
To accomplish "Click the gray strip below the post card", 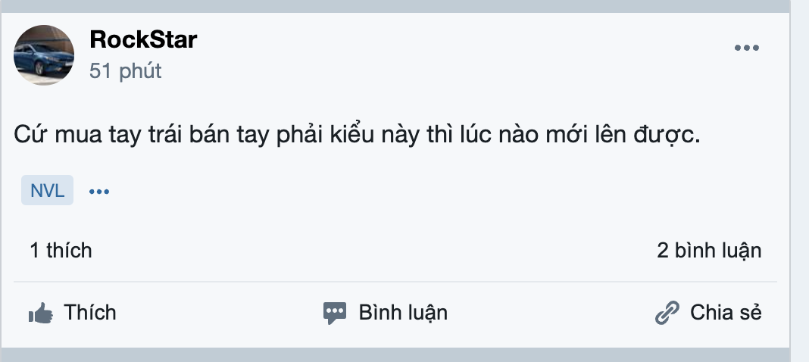I will coord(395,355).
